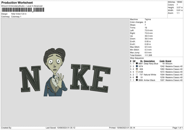Click the barcode under Production Worksheet title
This screenshot has width=184, height=130.
click(x=23, y=10)
